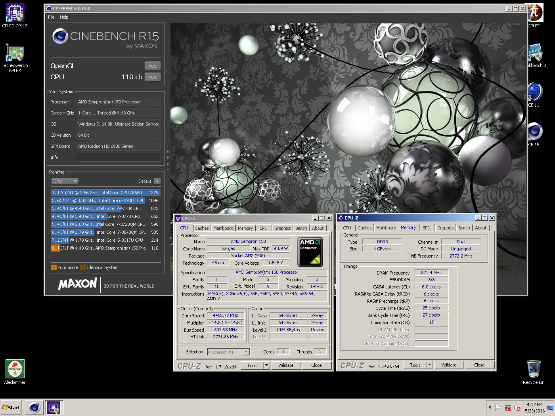Open the CPUID CPU-Z desktop shortcut
This screenshot has width=555, height=416.
(x=15, y=15)
